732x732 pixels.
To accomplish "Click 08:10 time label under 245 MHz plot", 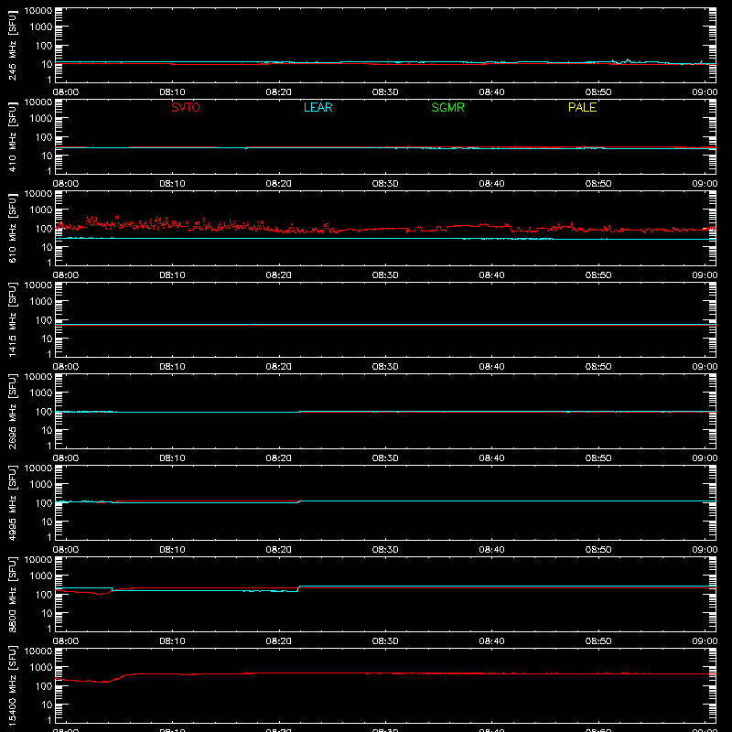I will (x=172, y=92).
